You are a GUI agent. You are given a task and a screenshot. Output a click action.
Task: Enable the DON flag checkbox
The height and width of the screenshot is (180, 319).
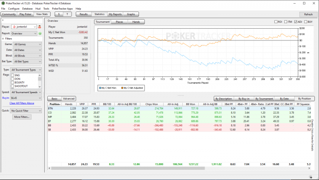coord(12,79)
